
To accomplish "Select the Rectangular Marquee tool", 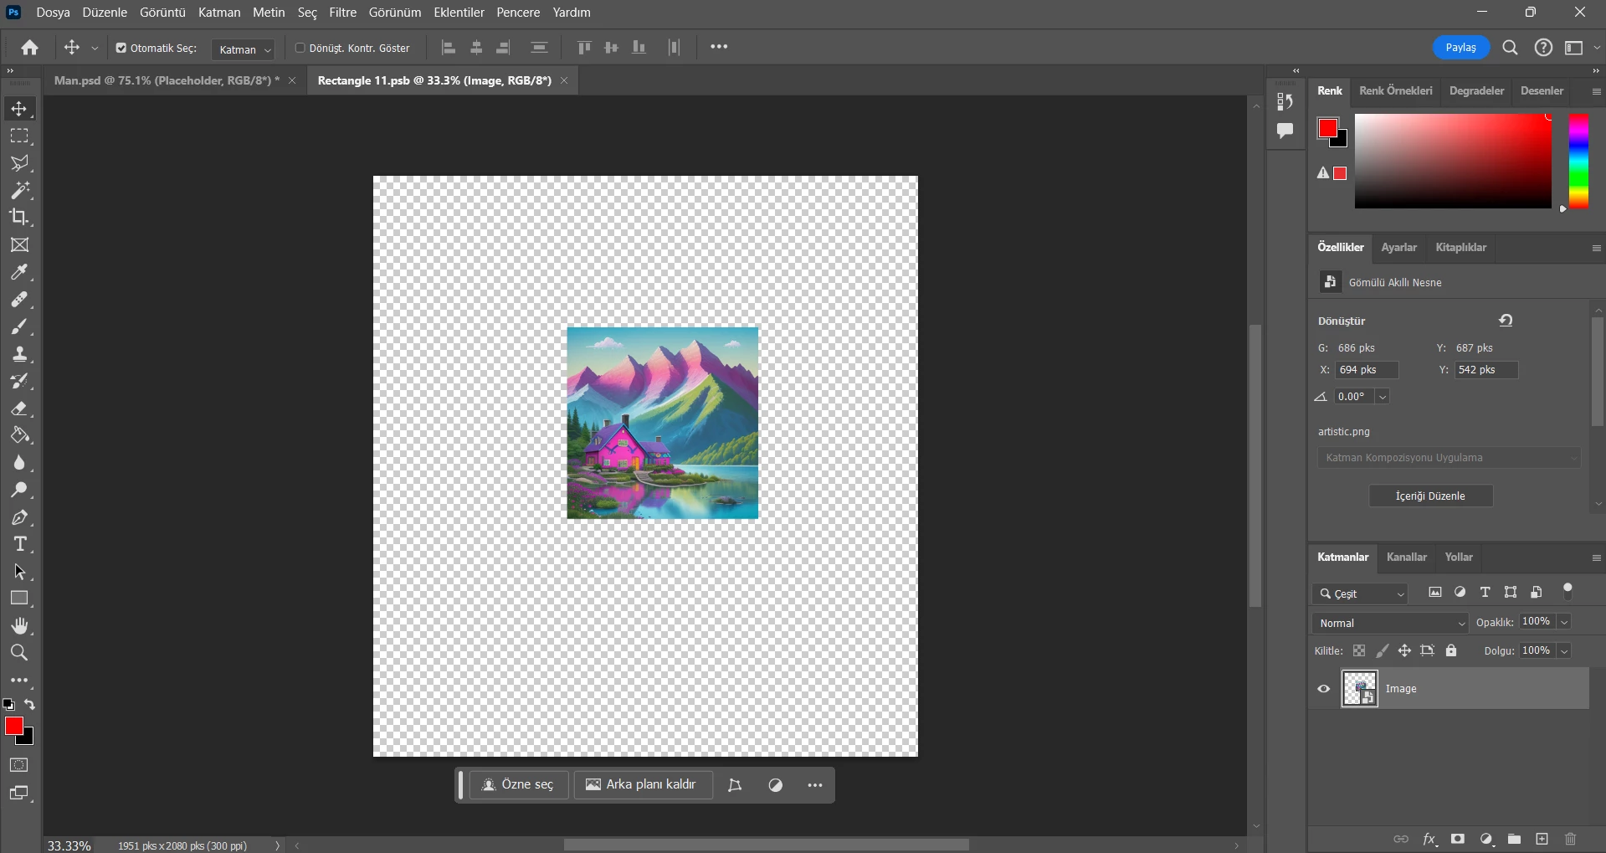I will [x=19, y=136].
